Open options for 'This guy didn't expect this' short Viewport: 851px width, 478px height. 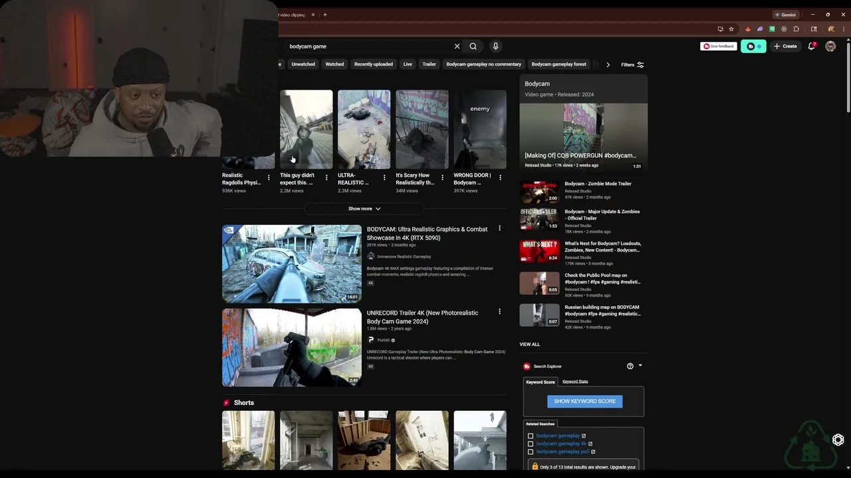click(326, 178)
